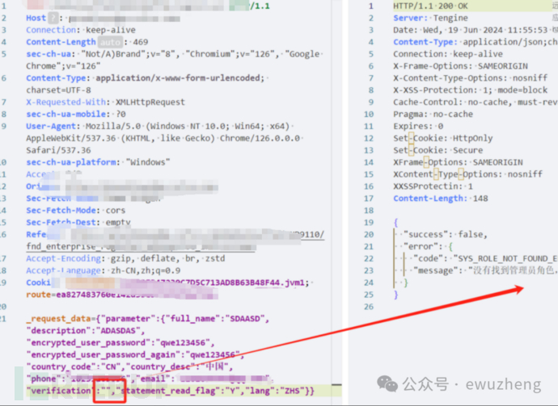The height and width of the screenshot is (406, 558).
Task: Click the Expires: 0 line
Action: (418, 127)
